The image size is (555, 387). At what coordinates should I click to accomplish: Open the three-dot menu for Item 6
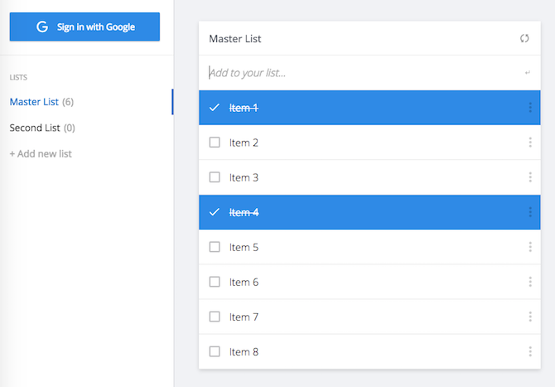coord(530,282)
